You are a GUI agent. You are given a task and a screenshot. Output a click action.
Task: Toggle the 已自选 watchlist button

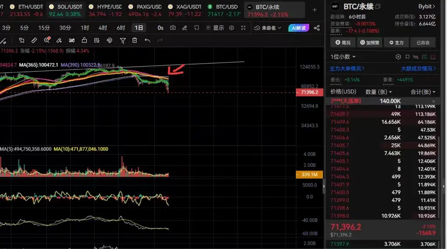click(423, 43)
